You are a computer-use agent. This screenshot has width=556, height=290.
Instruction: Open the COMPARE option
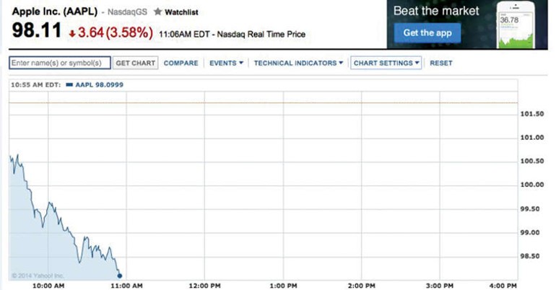(x=181, y=63)
